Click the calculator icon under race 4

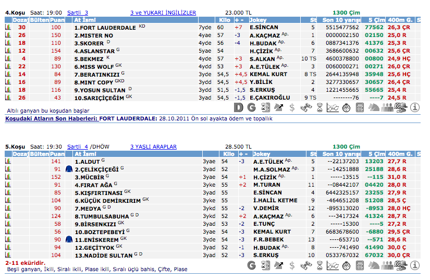pos(360,108)
